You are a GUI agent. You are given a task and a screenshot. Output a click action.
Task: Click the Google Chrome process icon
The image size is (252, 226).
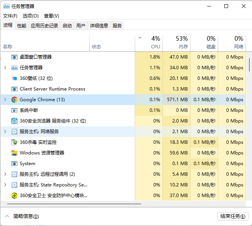tap(14, 100)
